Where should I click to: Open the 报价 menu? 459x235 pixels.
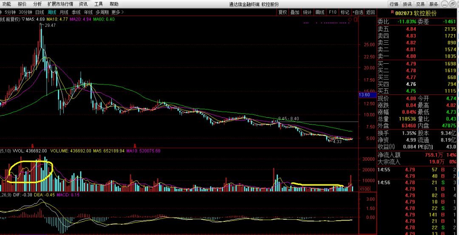(x=22, y=4)
